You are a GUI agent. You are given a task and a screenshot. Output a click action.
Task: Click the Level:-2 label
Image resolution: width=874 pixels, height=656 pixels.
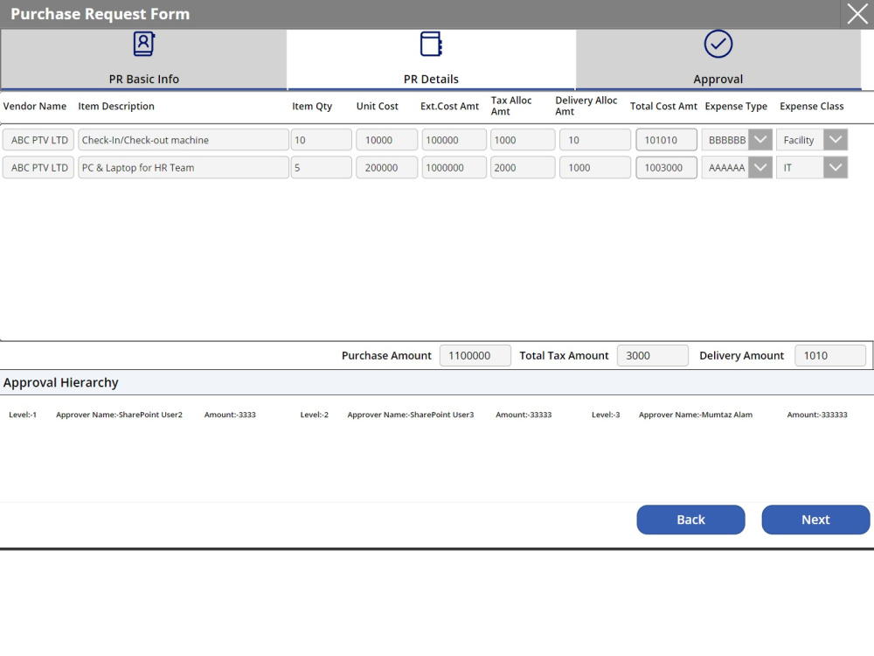pyautogui.click(x=315, y=415)
